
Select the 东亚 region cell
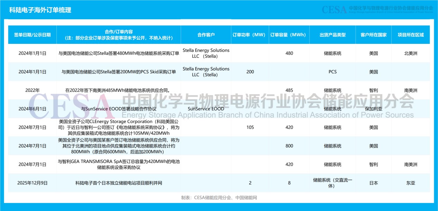point(411,183)
